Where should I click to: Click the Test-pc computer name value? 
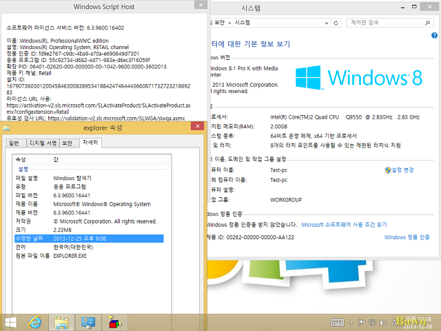click(278, 170)
